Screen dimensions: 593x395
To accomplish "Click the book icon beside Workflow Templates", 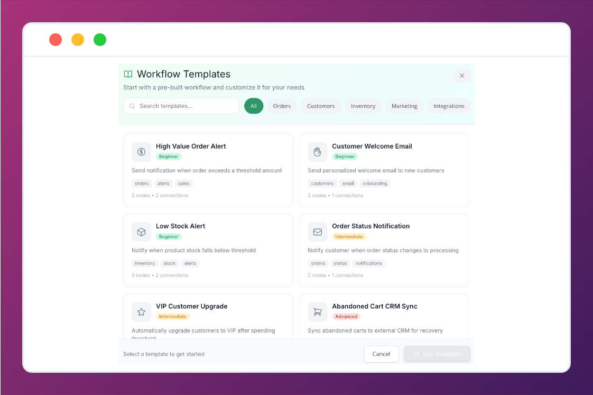I will point(128,74).
